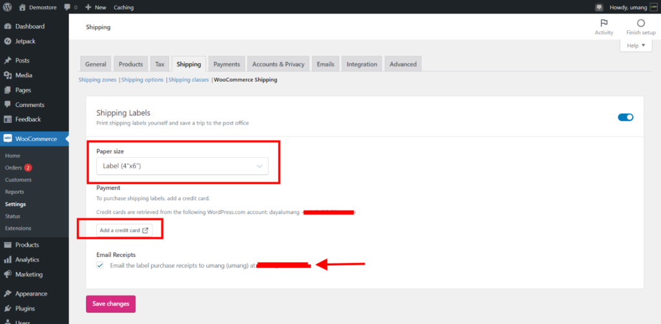This screenshot has height=324, width=661.
Task: Click the Marketing megaphone icon
Action: point(7,274)
